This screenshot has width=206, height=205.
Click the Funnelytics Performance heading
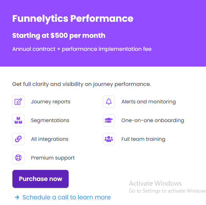[73, 19]
